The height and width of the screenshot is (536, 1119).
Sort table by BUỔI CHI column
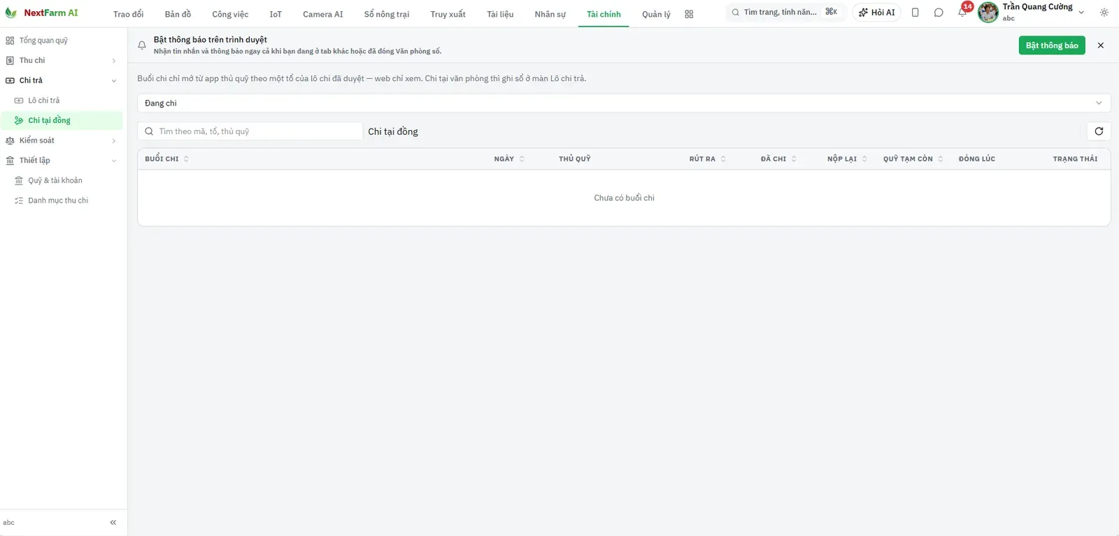[166, 159]
